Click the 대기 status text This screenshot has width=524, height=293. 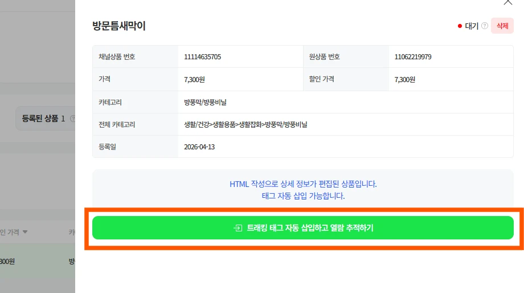472,26
